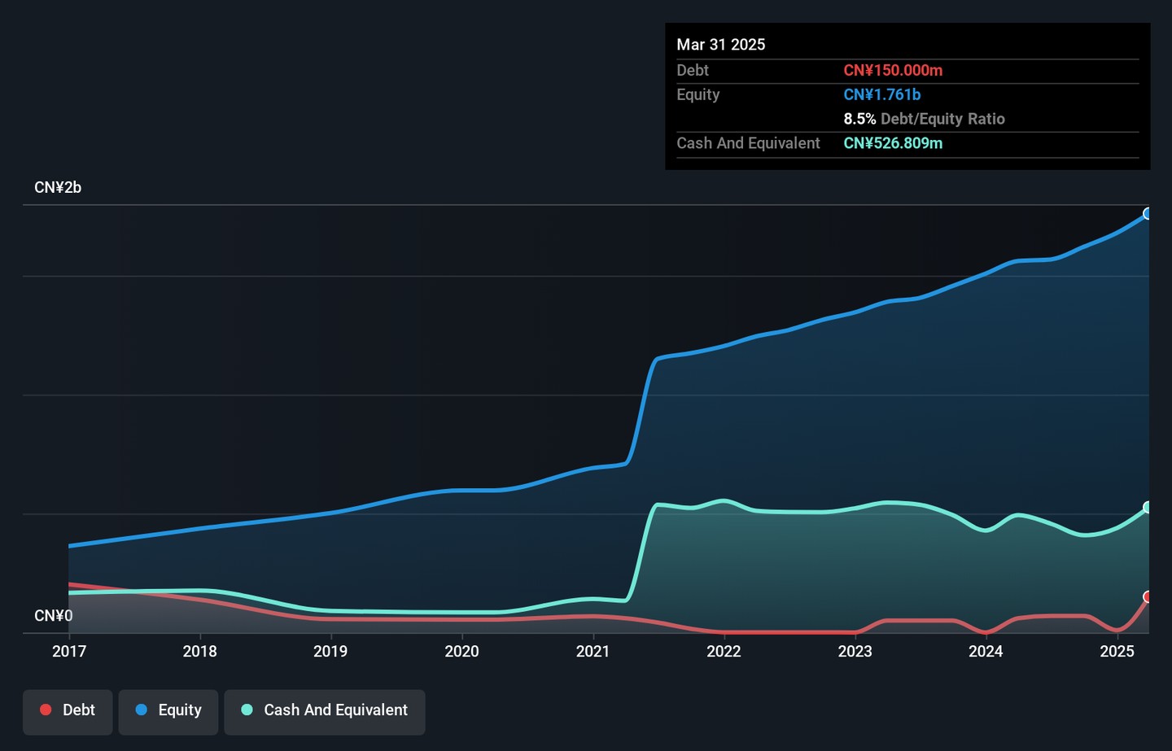Click the Cash And Equivalent tooltip label
1172x751 pixels.
pyautogui.click(x=749, y=144)
